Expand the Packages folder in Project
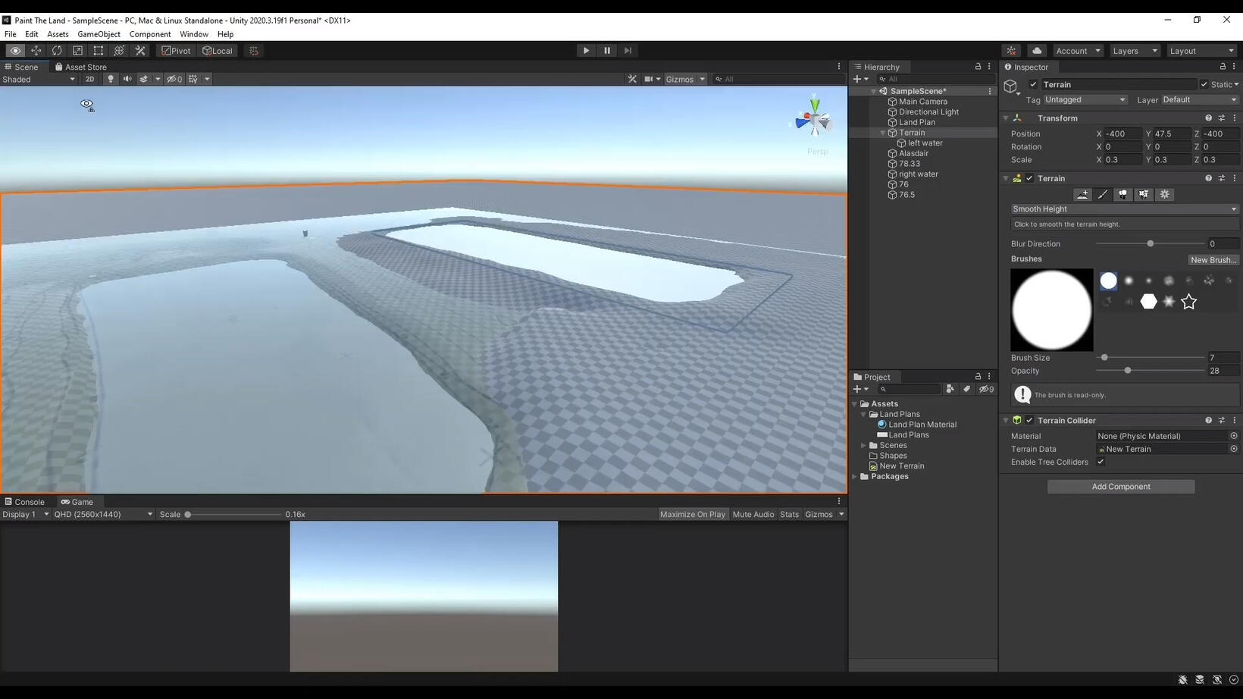The width and height of the screenshot is (1243, 699). 855,477
